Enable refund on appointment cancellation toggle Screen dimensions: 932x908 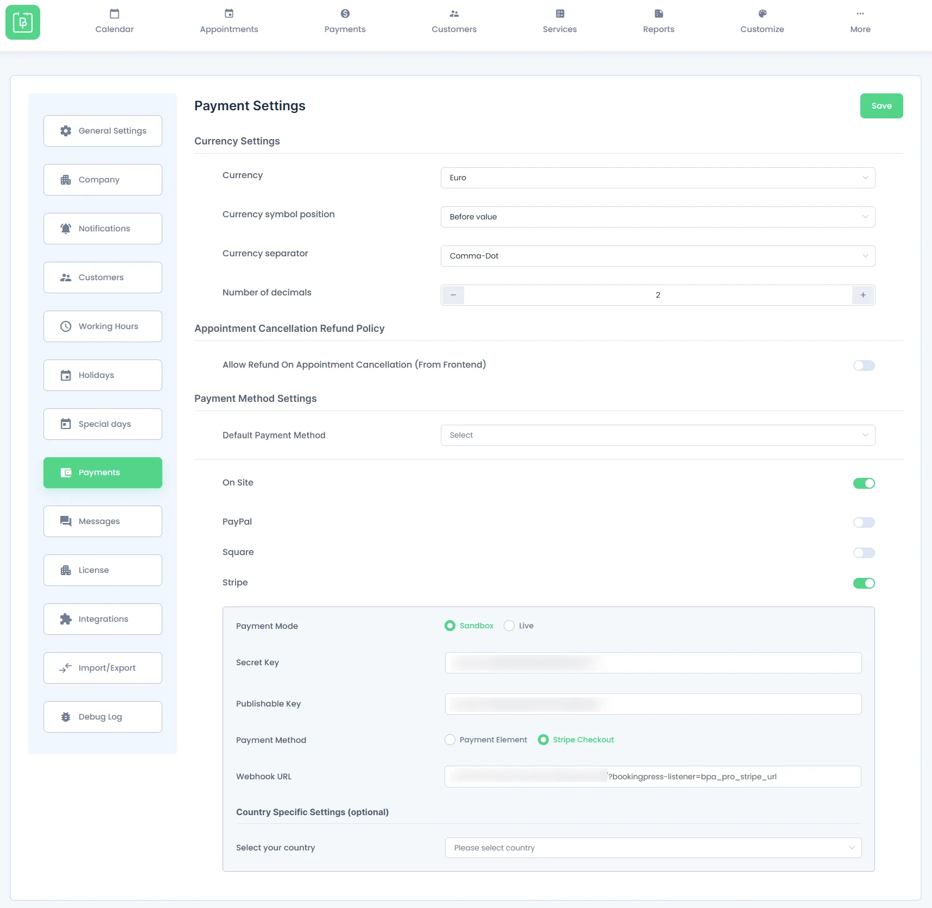point(864,365)
